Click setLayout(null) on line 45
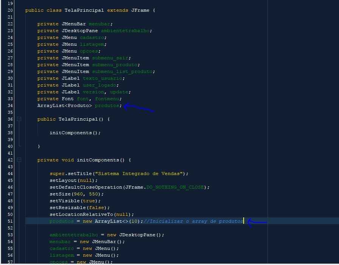This screenshot has height=265, width=339. (73, 180)
